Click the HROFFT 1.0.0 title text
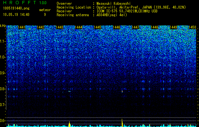The image size is (199, 127). tap(25, 3)
